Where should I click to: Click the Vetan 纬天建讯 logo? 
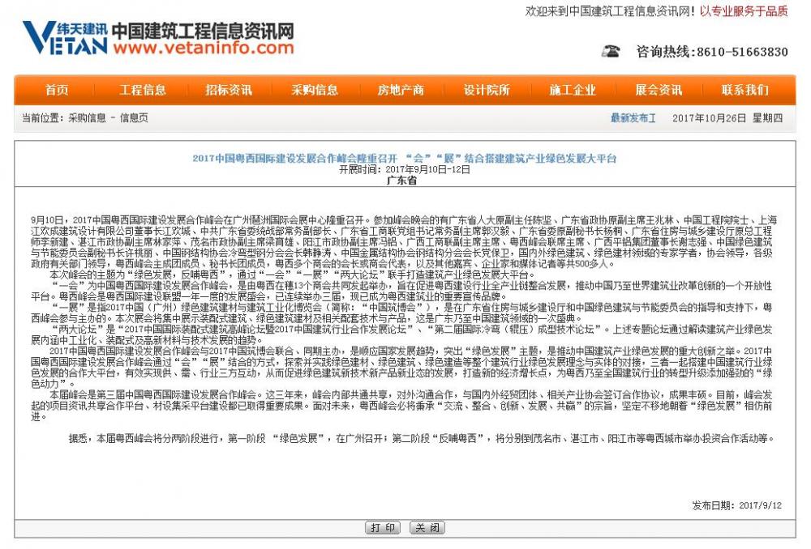point(65,37)
